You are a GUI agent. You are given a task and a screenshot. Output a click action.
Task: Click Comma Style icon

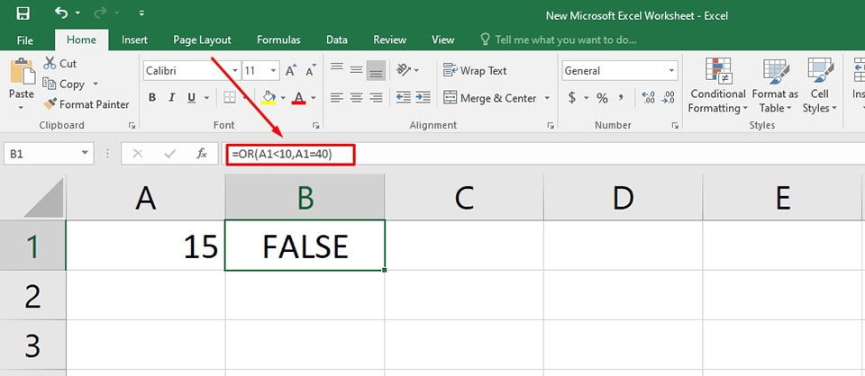(x=621, y=98)
